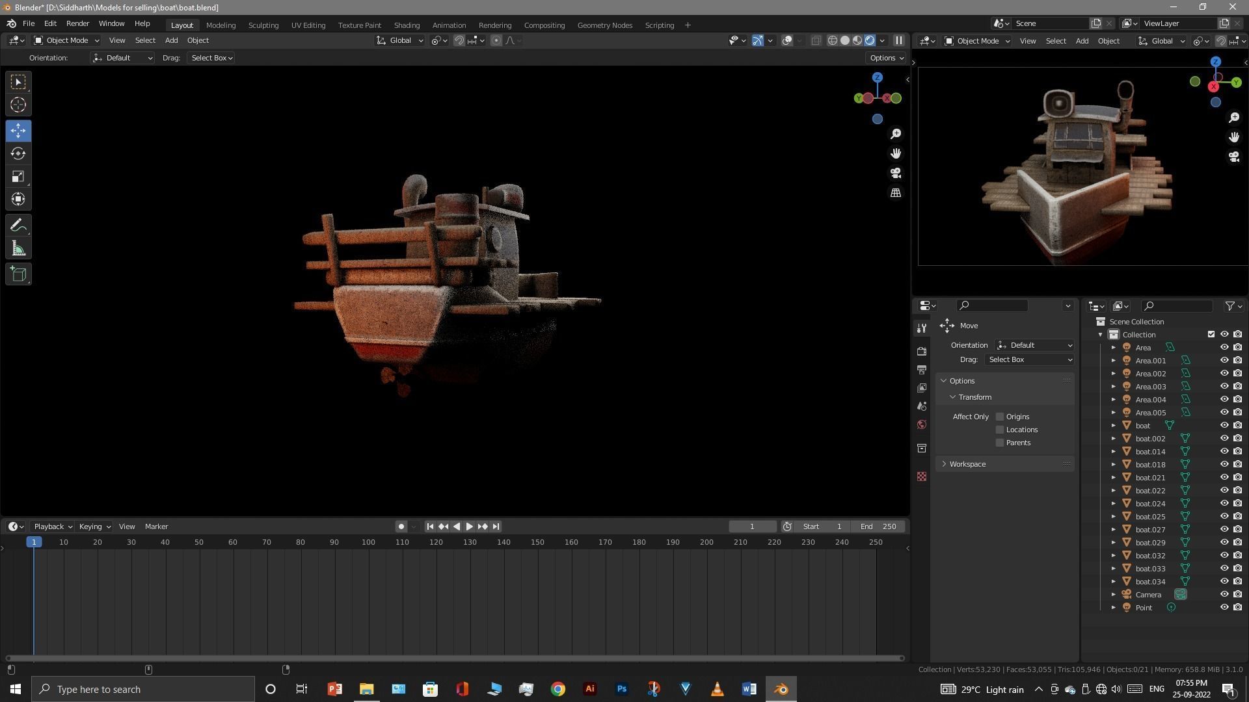Select the 3D Cursor tool
The width and height of the screenshot is (1249, 702).
coord(18,105)
